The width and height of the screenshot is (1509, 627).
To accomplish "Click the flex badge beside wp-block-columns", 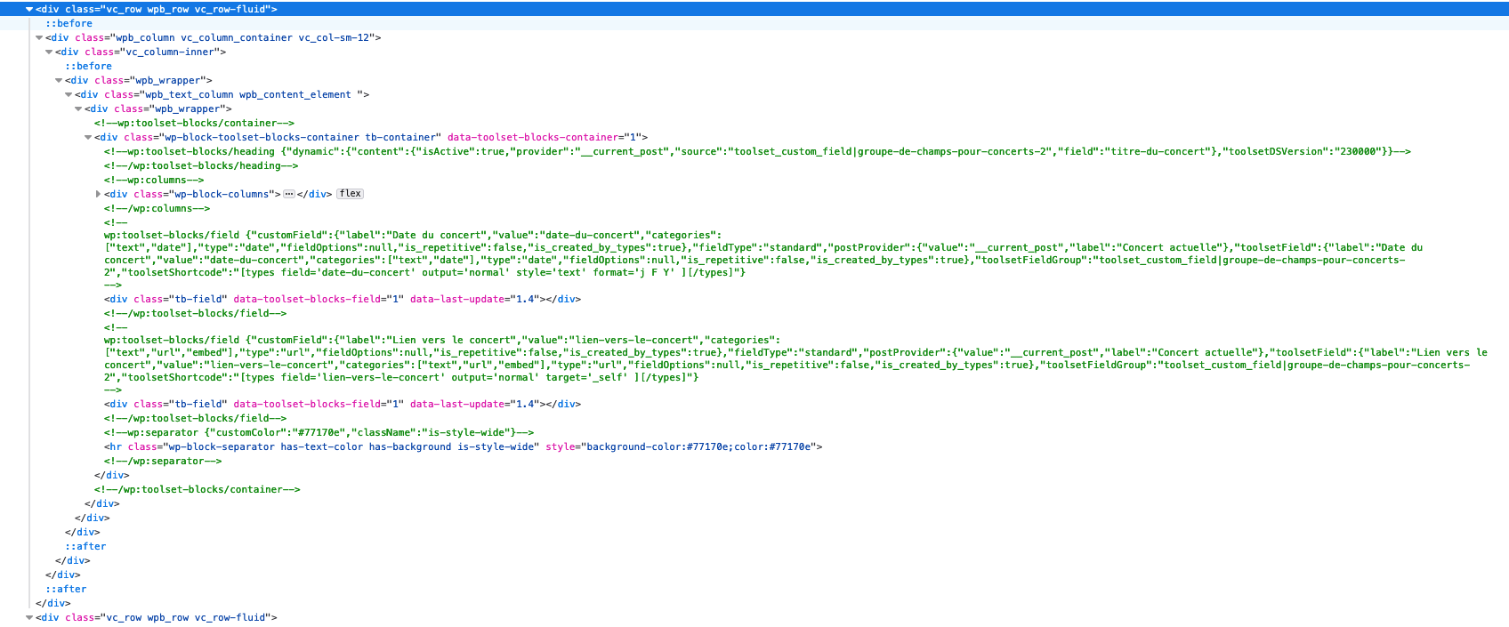I will point(351,194).
